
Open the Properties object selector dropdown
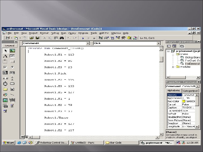(198, 86)
